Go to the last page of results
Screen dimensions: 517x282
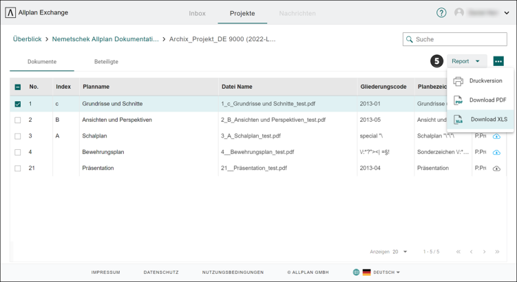tap(497, 252)
